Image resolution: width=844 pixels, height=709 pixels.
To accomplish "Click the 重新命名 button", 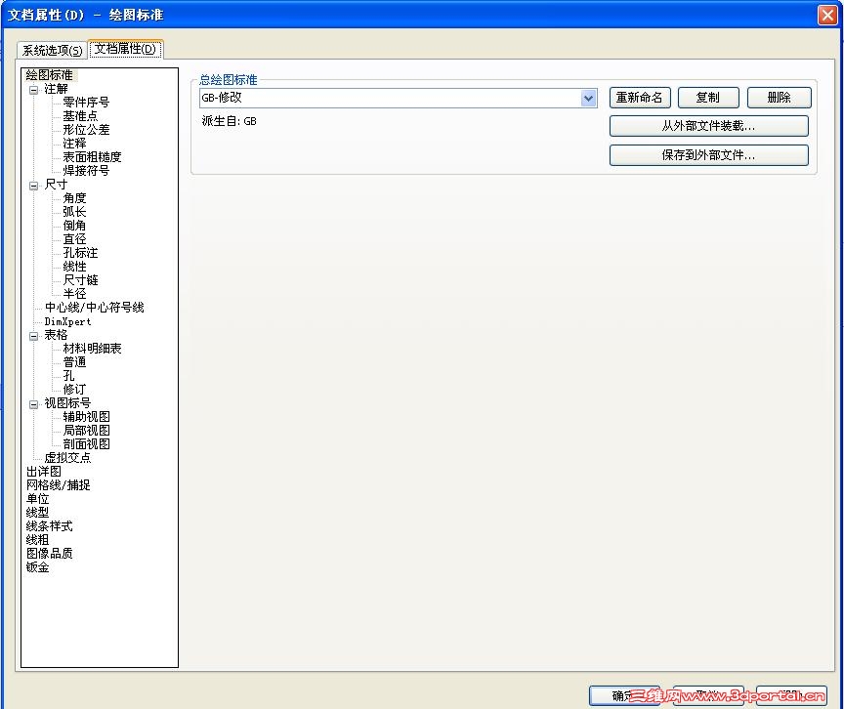I will [x=640, y=98].
